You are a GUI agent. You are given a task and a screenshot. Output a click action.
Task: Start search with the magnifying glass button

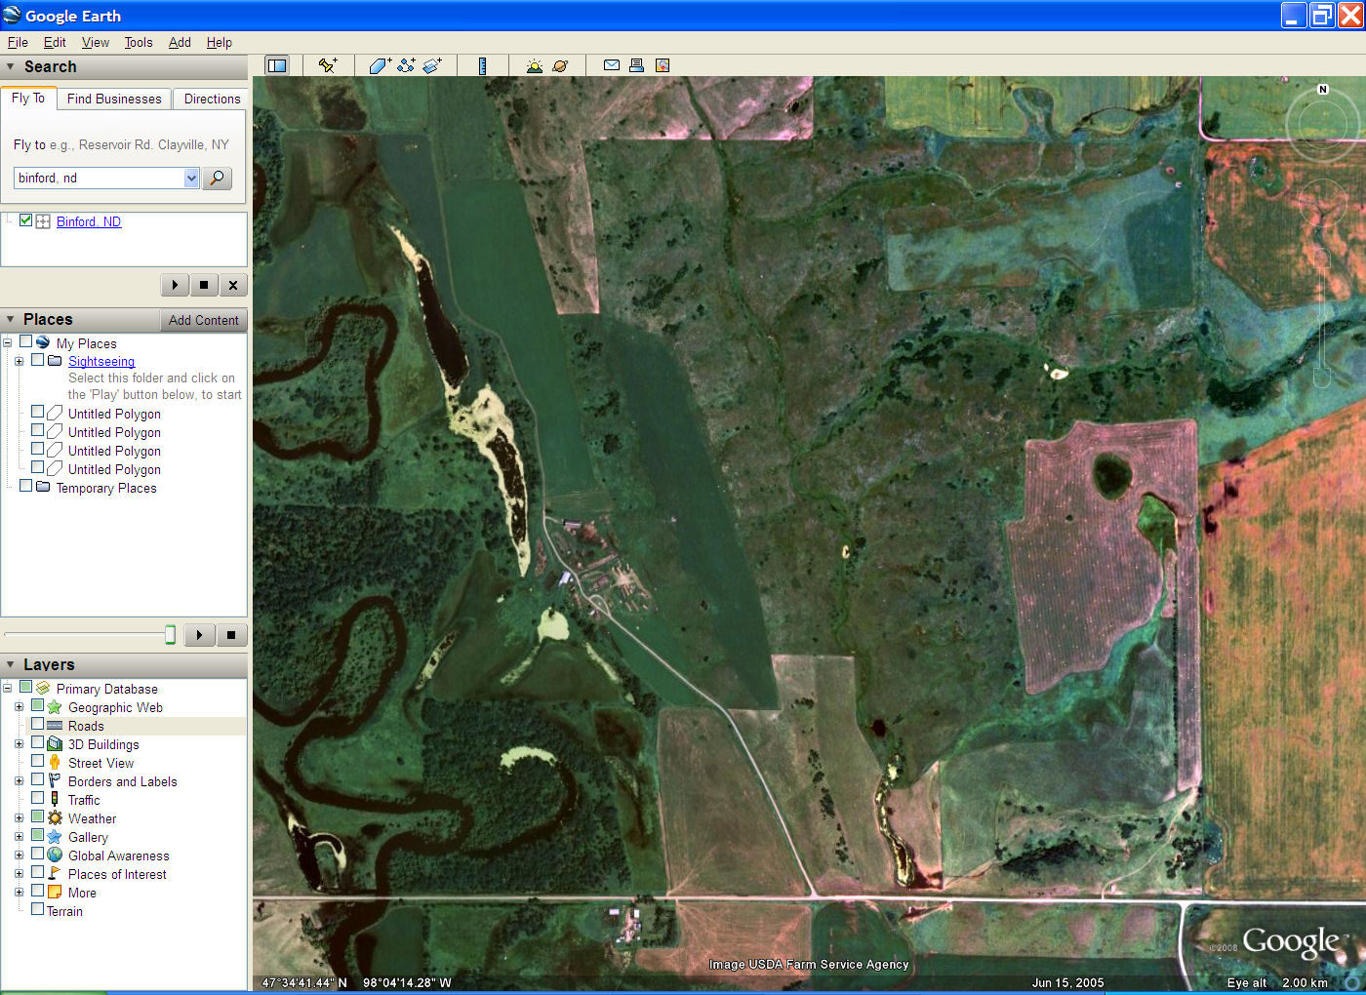217,178
